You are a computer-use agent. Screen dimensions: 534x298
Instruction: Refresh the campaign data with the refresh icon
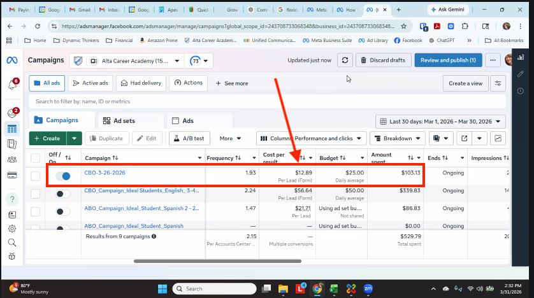tap(345, 60)
